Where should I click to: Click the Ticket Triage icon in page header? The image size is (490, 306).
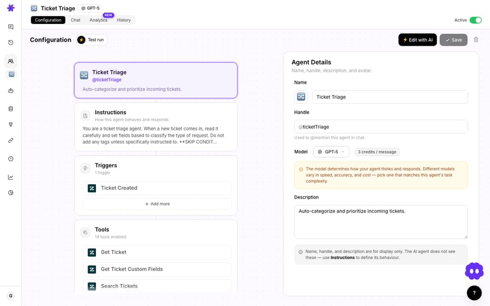[34, 8]
